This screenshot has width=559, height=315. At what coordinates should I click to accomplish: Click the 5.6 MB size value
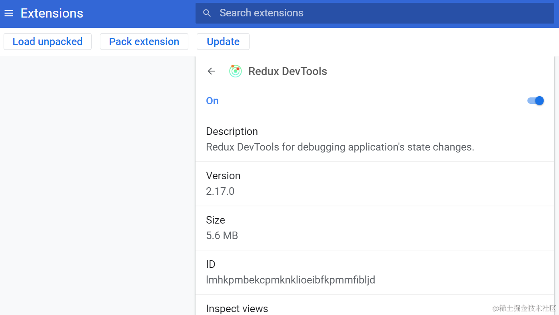[222, 236]
